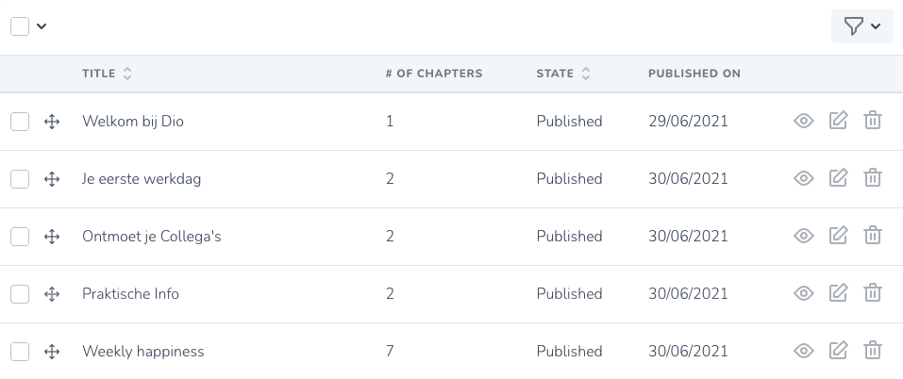This screenshot has width=903, height=379.
Task: Delete the Welkom bij Dio row
Action: (x=873, y=121)
